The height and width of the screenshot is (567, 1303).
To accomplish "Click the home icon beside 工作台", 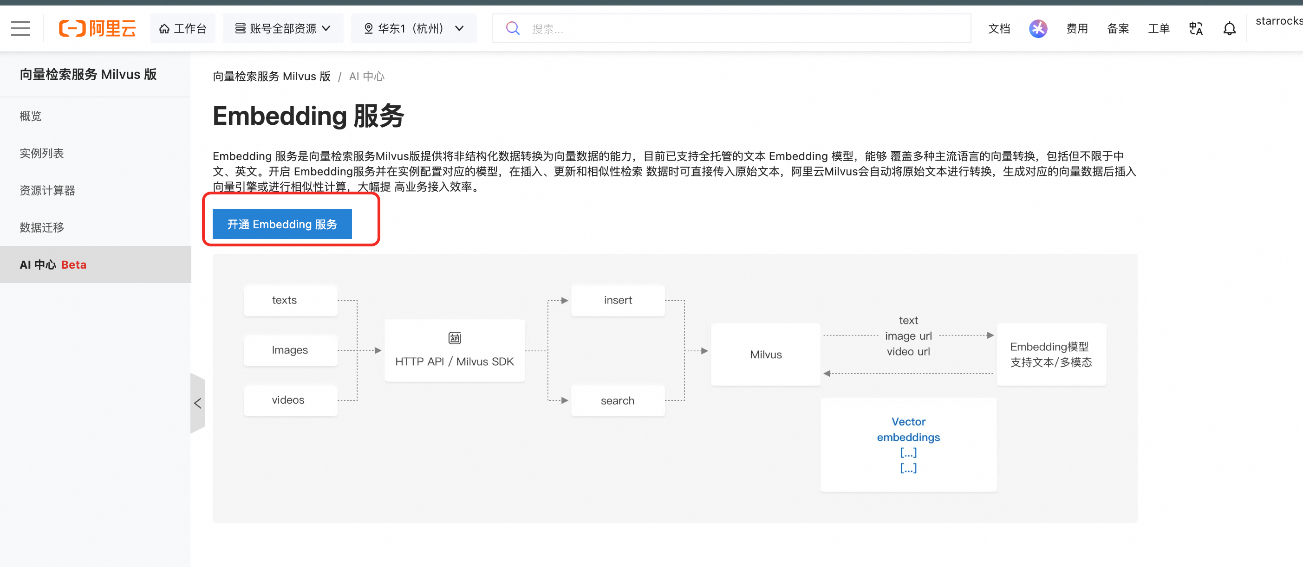I will click(164, 29).
